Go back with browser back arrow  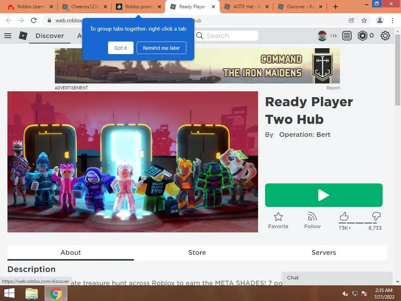click(9, 20)
